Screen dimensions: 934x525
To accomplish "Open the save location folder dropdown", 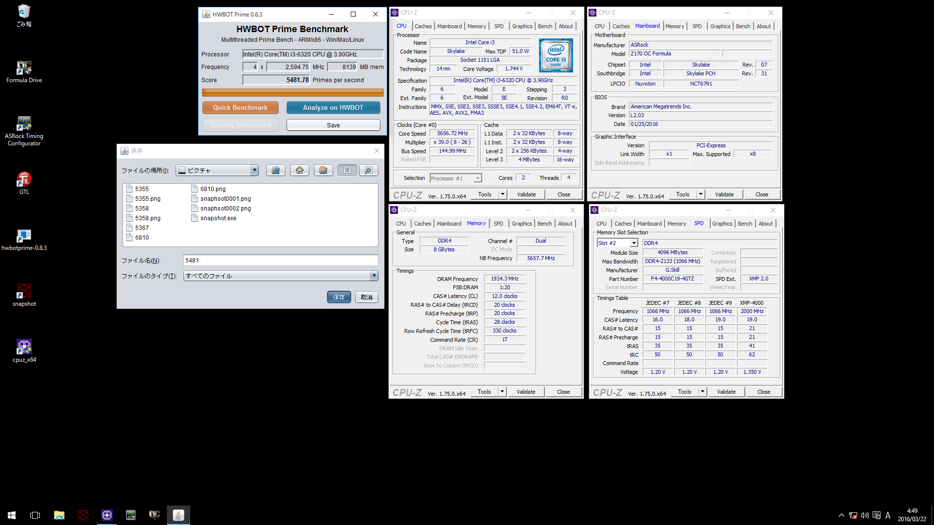I will [x=254, y=170].
